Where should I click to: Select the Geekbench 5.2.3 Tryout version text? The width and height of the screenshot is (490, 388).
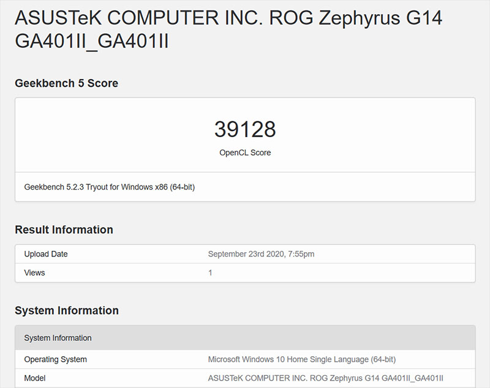point(110,187)
